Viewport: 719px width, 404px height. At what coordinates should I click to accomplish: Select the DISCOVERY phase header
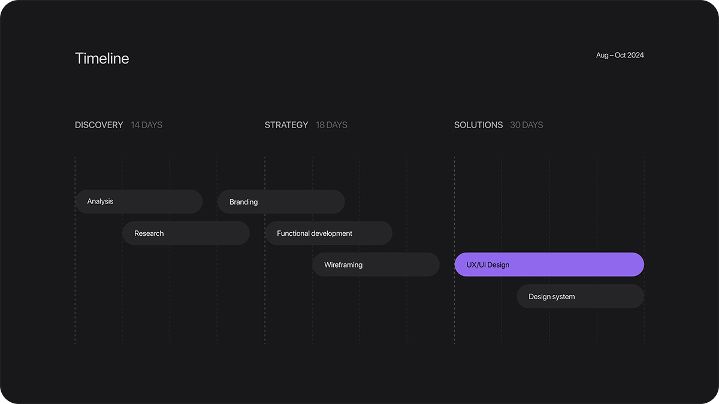click(99, 125)
